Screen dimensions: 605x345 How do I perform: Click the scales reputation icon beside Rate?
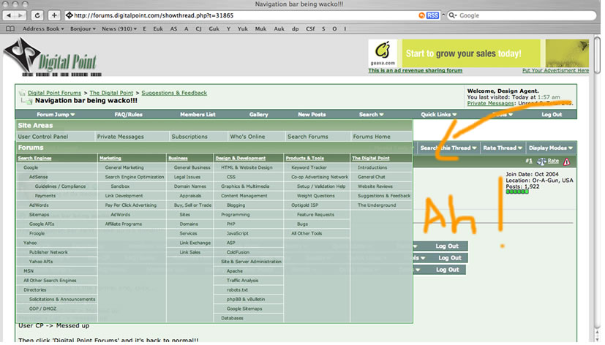[542, 162]
